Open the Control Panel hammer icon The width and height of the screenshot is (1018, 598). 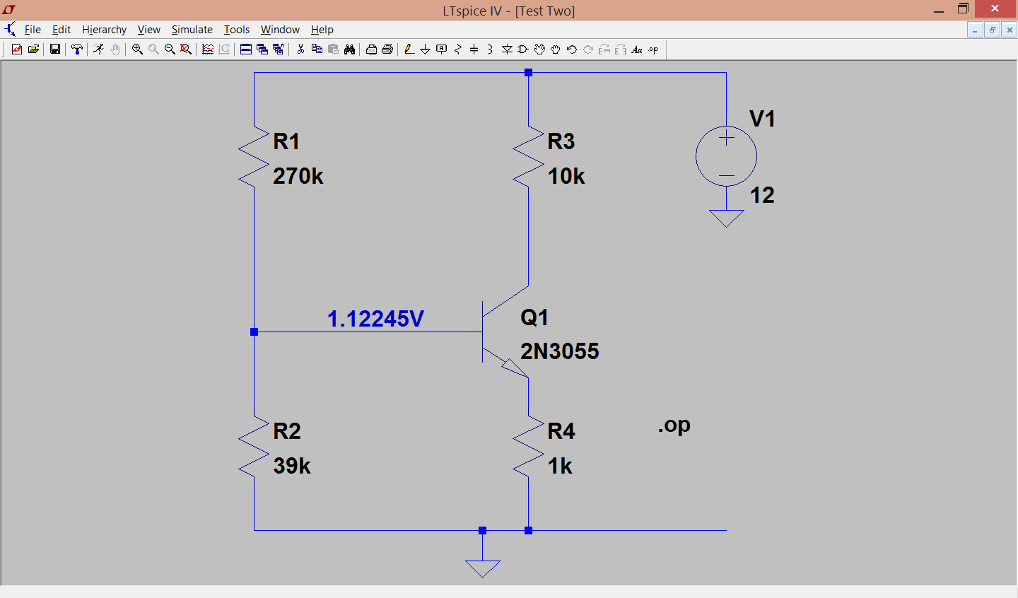[76, 49]
